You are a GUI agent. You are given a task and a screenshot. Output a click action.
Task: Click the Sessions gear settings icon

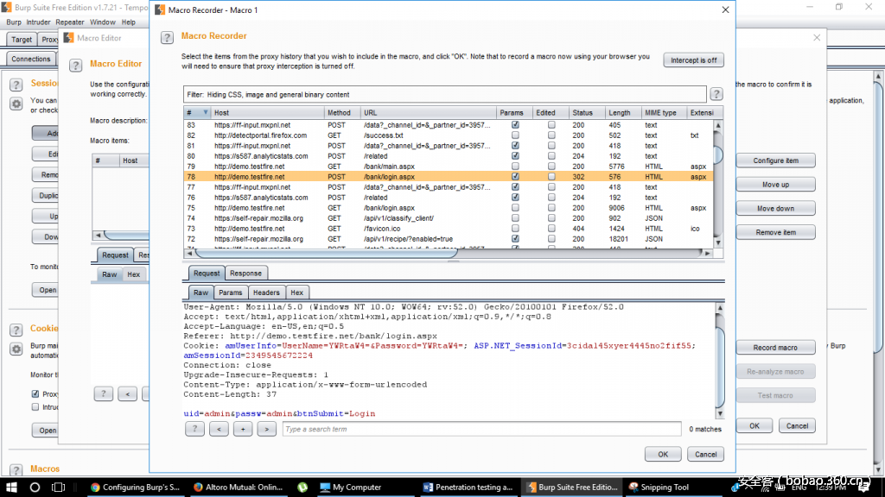coord(16,104)
